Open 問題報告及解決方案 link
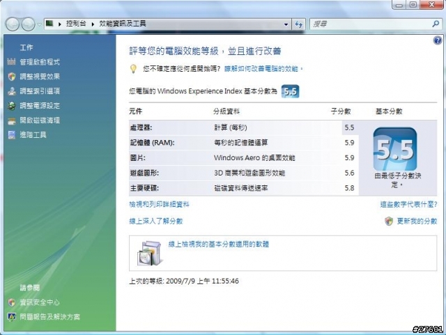The width and height of the screenshot is (446, 335). click(49, 317)
